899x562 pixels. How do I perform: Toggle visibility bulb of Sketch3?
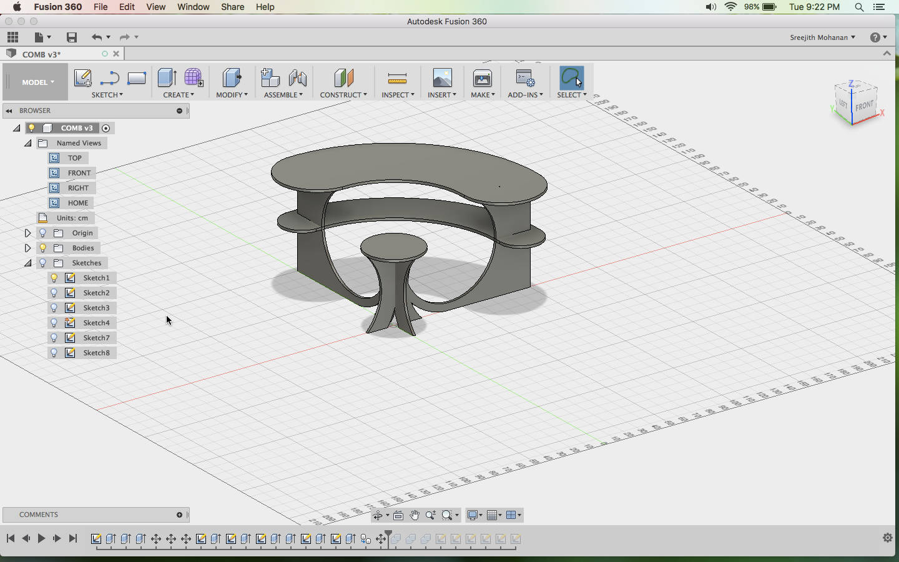click(54, 308)
